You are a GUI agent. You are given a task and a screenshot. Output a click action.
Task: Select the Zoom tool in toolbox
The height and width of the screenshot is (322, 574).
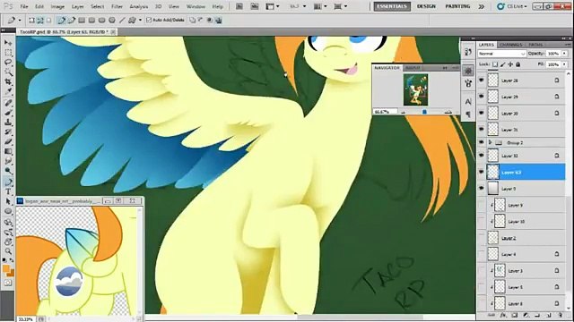[x=8, y=251]
